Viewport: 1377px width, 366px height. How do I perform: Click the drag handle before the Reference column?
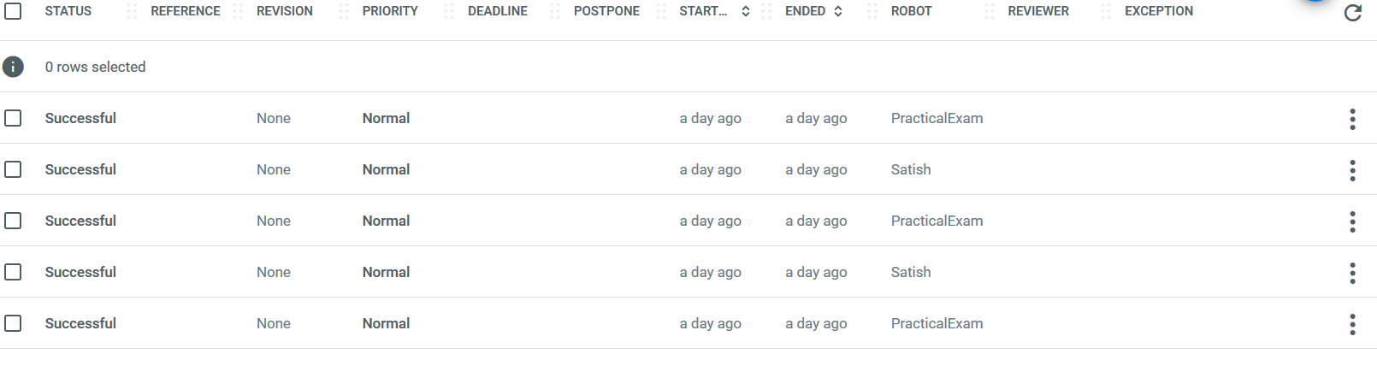[x=131, y=11]
